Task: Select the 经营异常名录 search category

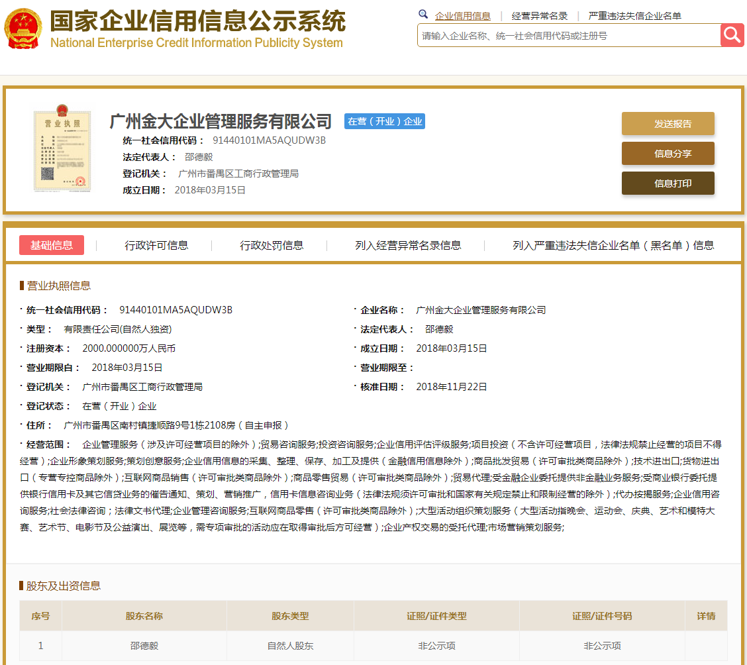Action: click(540, 16)
